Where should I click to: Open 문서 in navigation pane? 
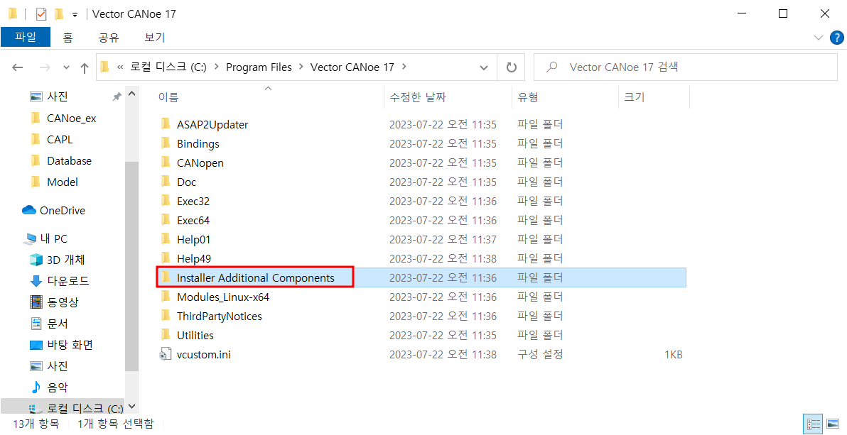58,324
